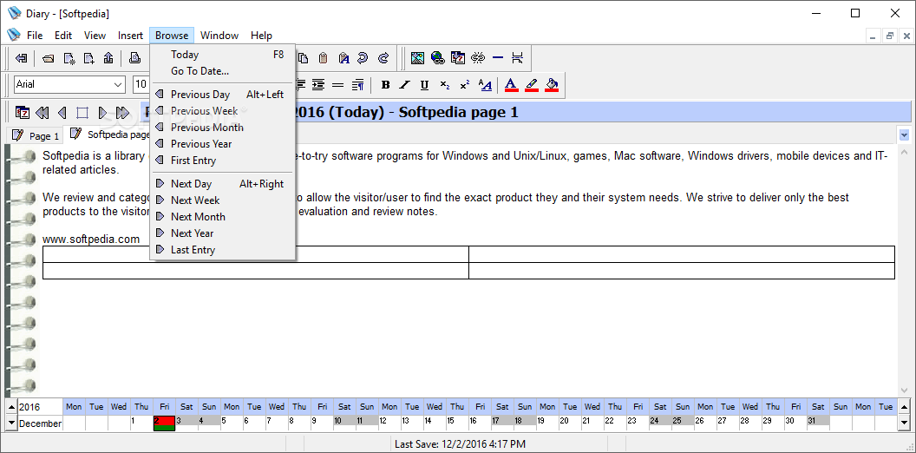Viewport: 916px width, 453px height.
Task: Click the www.softpedia.com text
Action: pos(91,239)
